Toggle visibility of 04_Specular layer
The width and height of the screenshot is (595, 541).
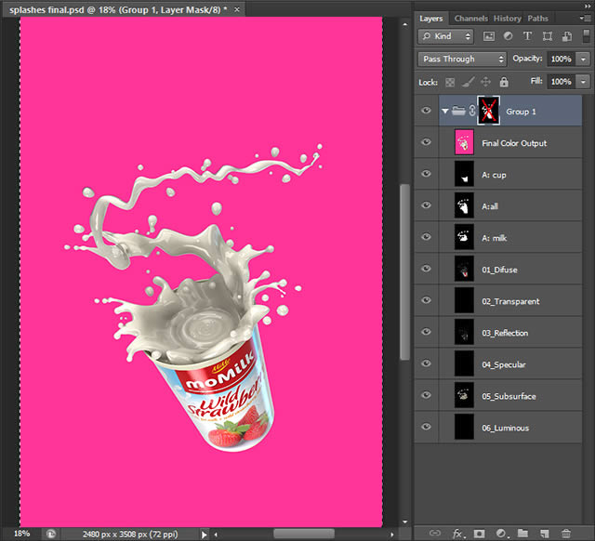click(x=426, y=363)
